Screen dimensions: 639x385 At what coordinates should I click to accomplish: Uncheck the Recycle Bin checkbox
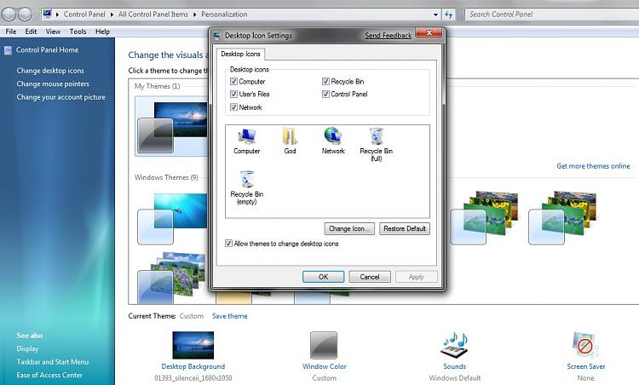(325, 82)
